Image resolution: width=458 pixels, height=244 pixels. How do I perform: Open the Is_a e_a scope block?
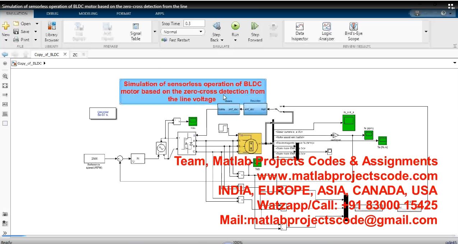(x=348, y=122)
